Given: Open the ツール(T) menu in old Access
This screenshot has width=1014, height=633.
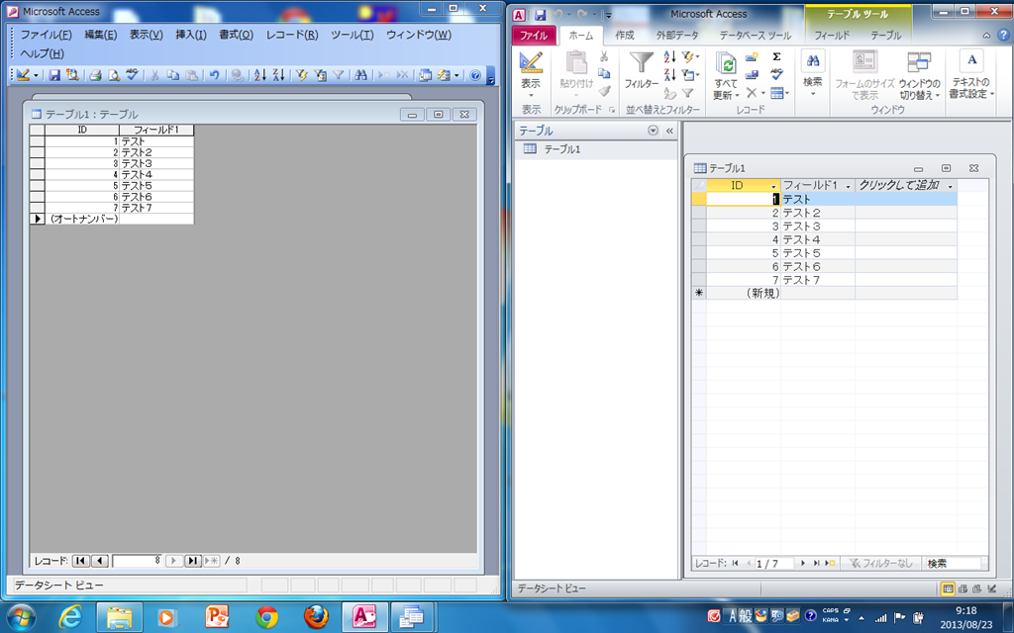Looking at the screenshot, I should (352, 35).
